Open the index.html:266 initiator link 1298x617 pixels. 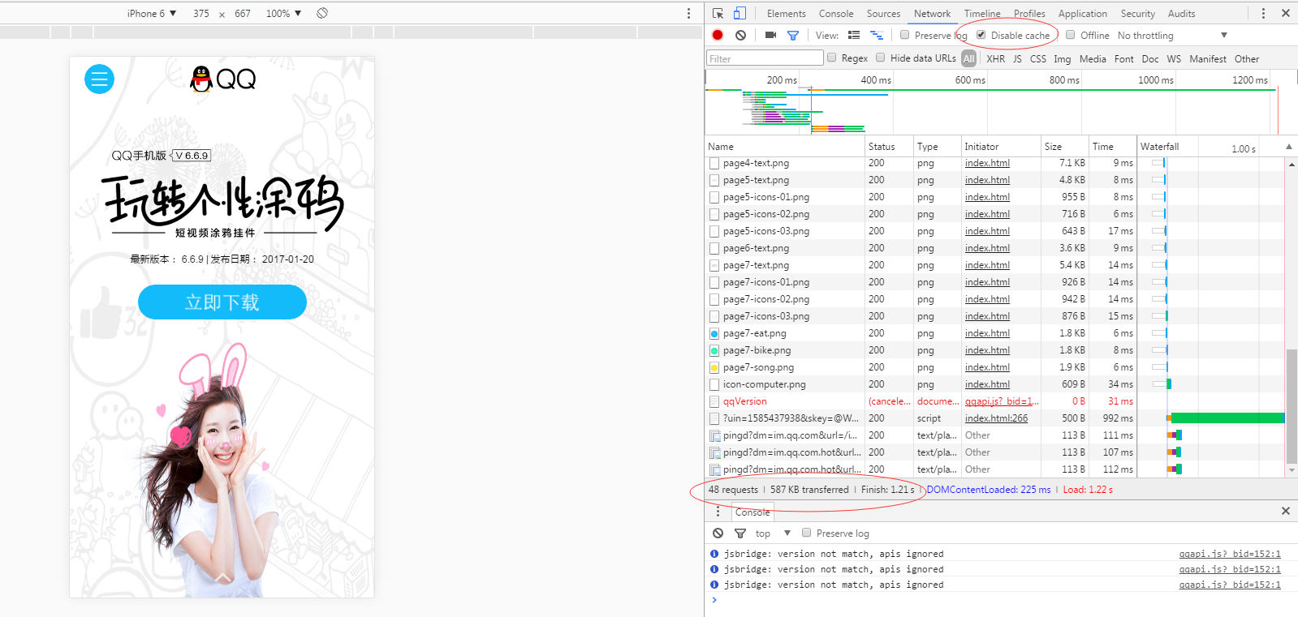pyautogui.click(x=996, y=418)
